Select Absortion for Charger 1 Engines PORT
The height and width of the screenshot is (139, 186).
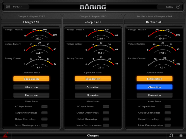pos(31,87)
